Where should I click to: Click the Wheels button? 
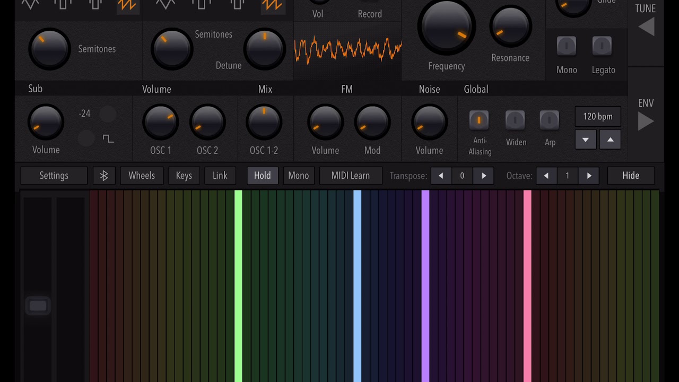pos(142,176)
